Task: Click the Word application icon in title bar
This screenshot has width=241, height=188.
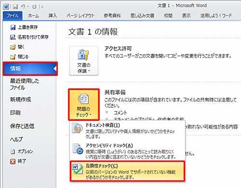Action: 6,7
